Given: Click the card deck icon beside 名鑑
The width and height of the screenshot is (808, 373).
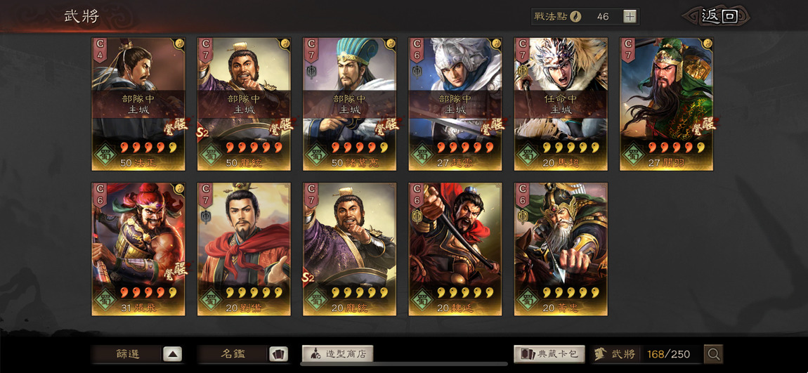Looking at the screenshot, I should (x=278, y=355).
